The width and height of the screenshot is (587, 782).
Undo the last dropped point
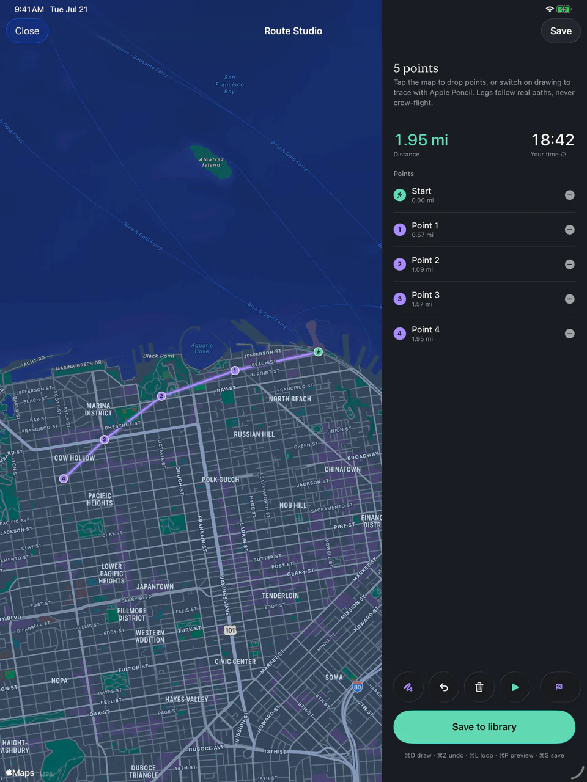coord(444,687)
